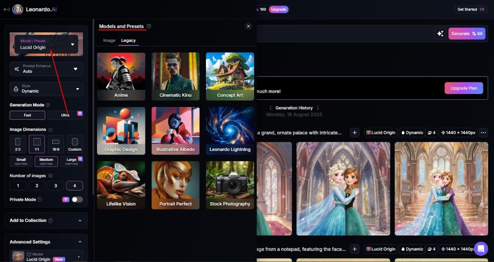494x262 pixels.
Task: Click Number of images info icon
Action: [x=50, y=176]
